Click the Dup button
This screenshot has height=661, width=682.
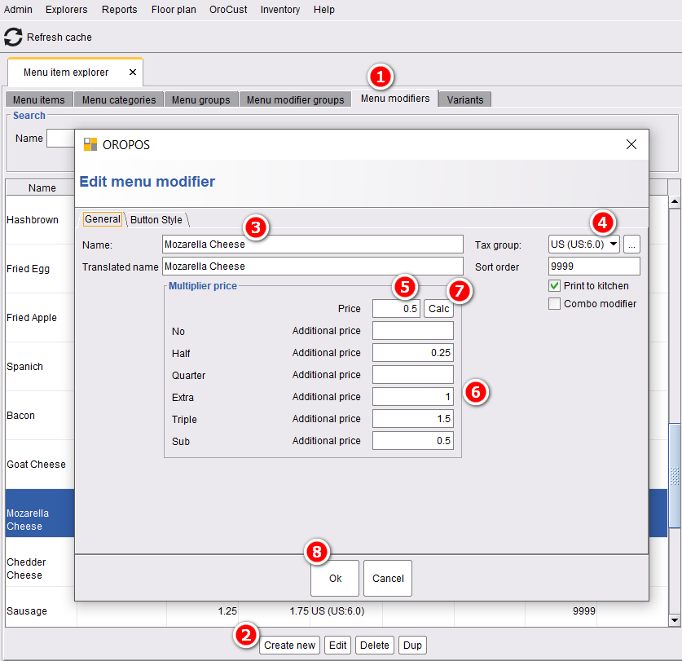click(x=412, y=645)
